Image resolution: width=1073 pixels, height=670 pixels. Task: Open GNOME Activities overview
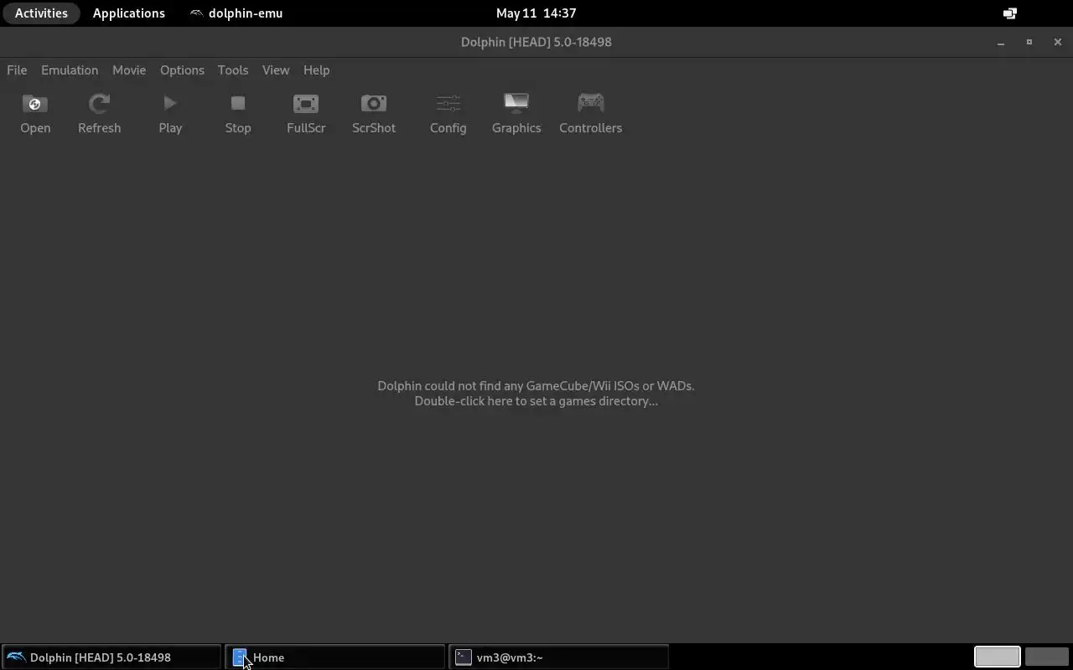41,13
